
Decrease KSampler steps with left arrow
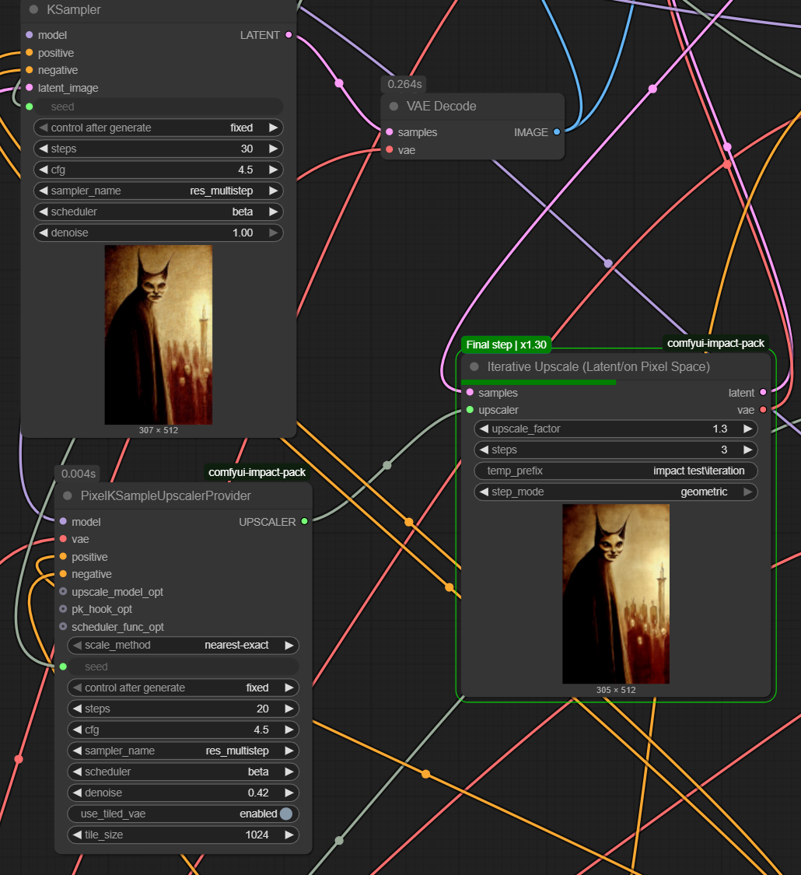point(44,149)
